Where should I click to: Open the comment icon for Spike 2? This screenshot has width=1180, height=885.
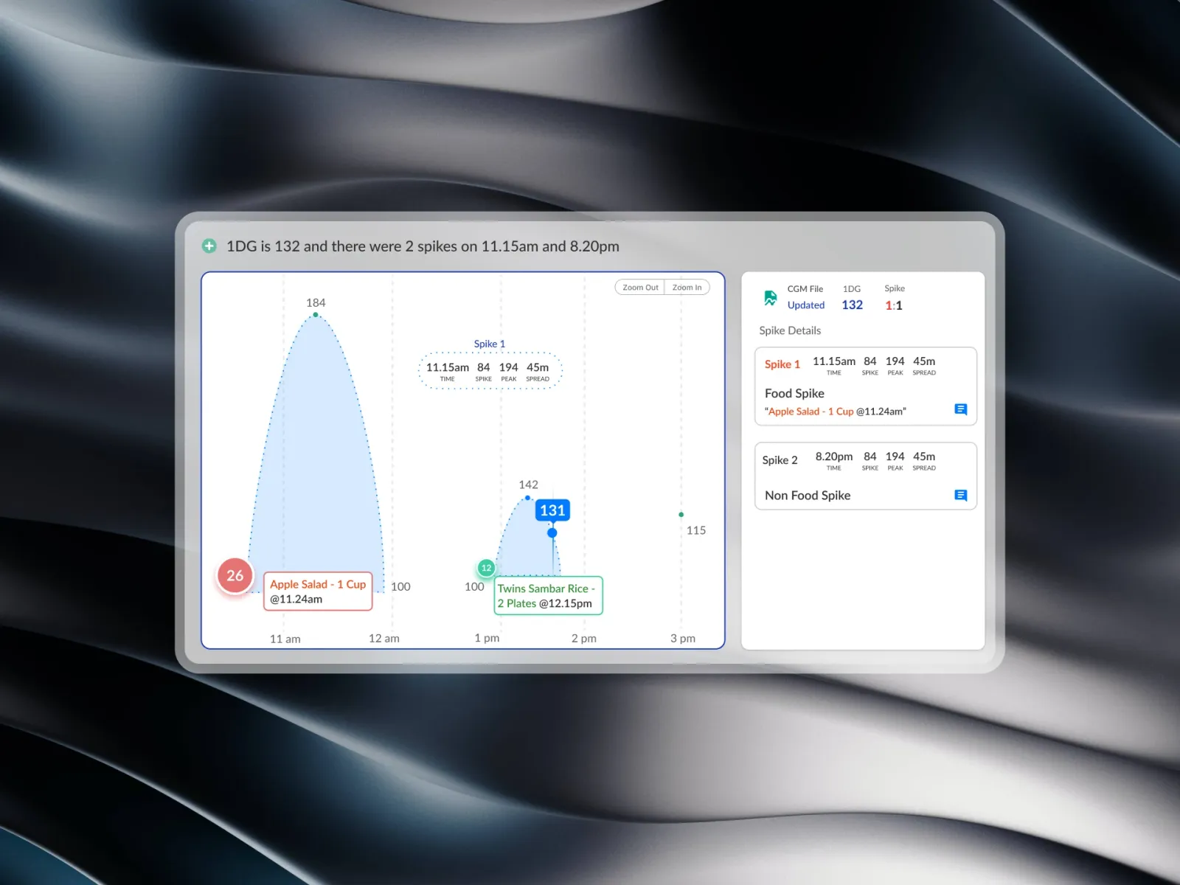click(x=960, y=496)
